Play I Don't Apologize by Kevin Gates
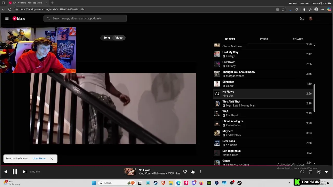 point(263,123)
